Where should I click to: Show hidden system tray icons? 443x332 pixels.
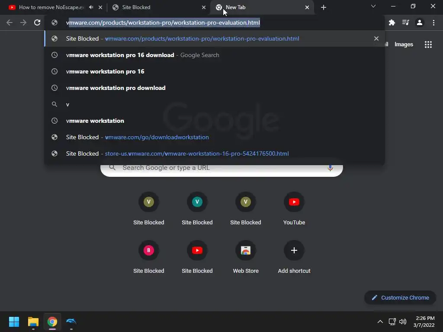click(x=380, y=322)
